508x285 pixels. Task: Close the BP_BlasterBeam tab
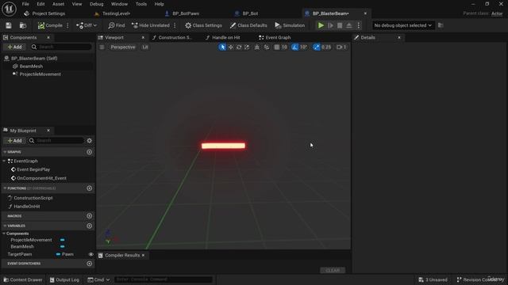point(365,13)
